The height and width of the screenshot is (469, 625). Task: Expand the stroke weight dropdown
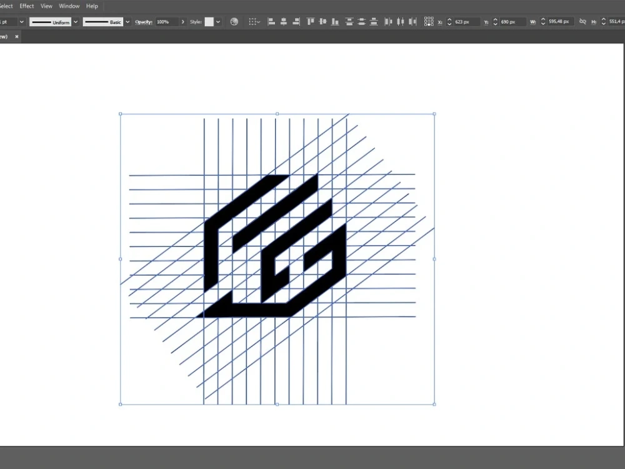(21, 22)
